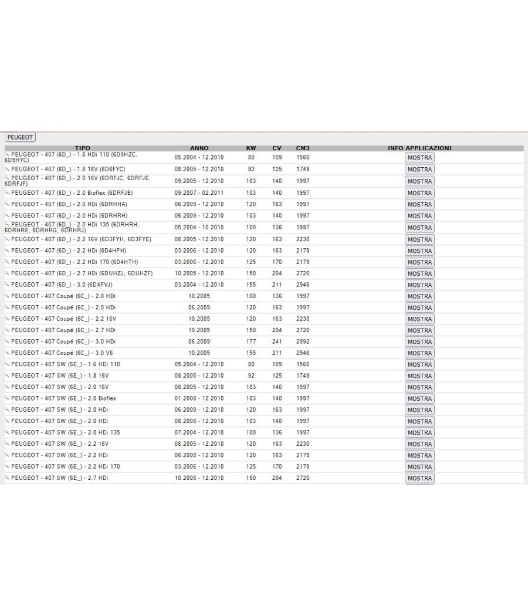Click the CV column header

(x=277, y=148)
